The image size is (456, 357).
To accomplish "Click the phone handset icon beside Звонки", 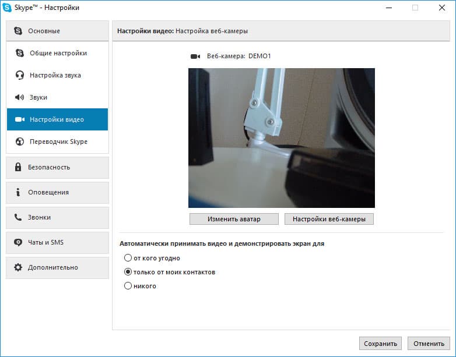I will click(x=18, y=217).
